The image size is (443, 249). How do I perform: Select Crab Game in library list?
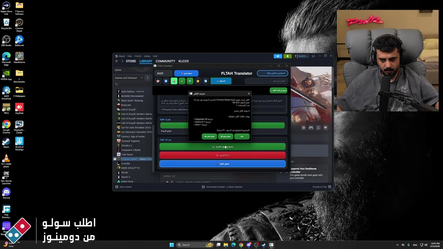(127, 155)
